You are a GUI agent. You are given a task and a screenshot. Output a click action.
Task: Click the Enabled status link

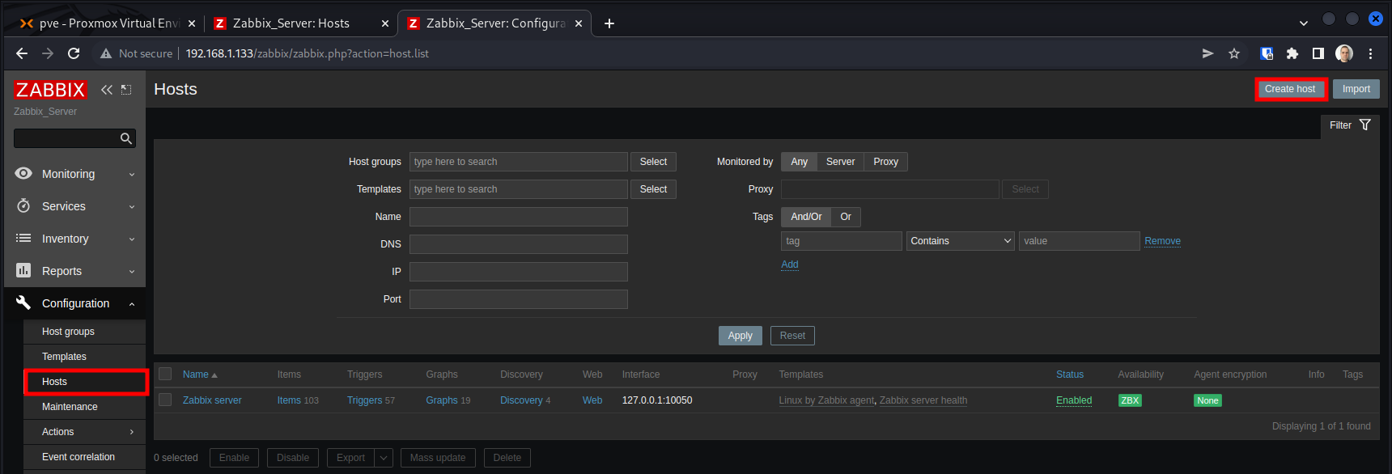(x=1074, y=400)
